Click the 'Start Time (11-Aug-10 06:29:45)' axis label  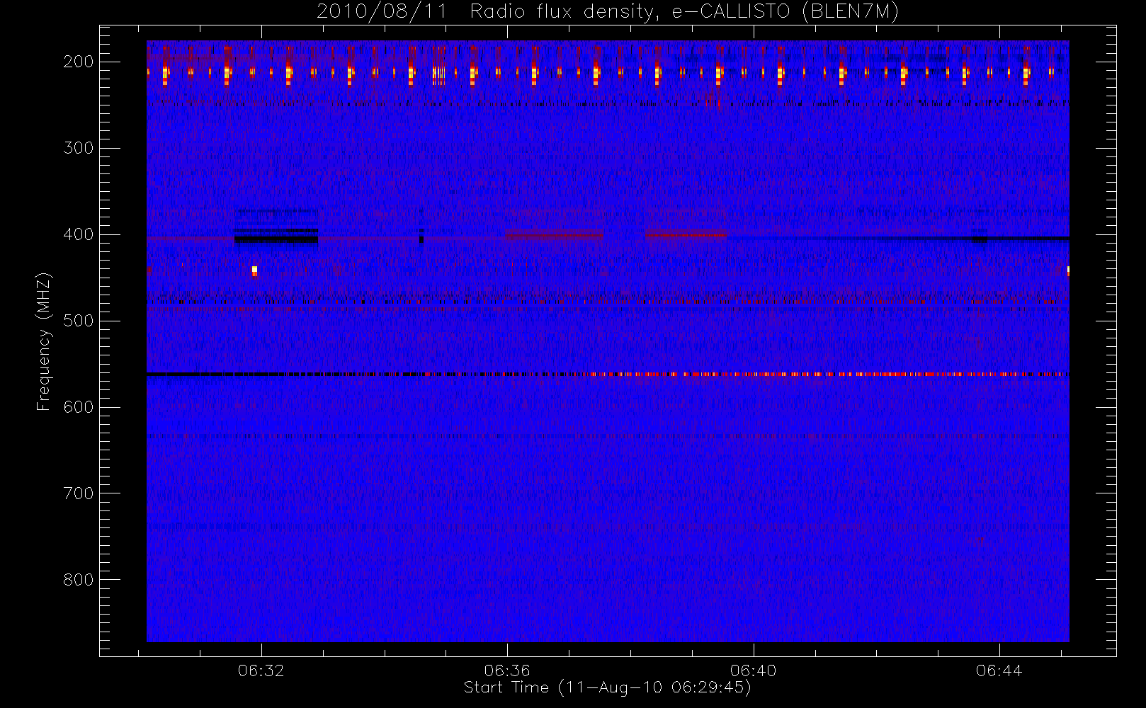(607, 687)
